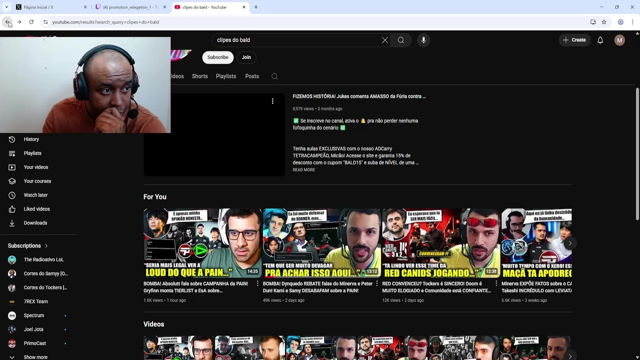The height and width of the screenshot is (360, 640).
Task: Open Chrome's three-dot menu
Action: pyautogui.click(x=632, y=22)
